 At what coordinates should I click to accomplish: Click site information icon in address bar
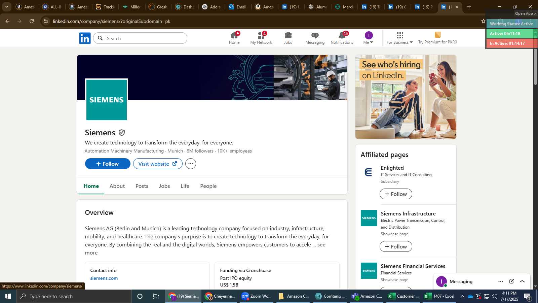[46, 21]
